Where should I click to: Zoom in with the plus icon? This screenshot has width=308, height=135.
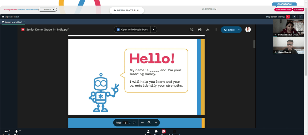(x=156, y=123)
